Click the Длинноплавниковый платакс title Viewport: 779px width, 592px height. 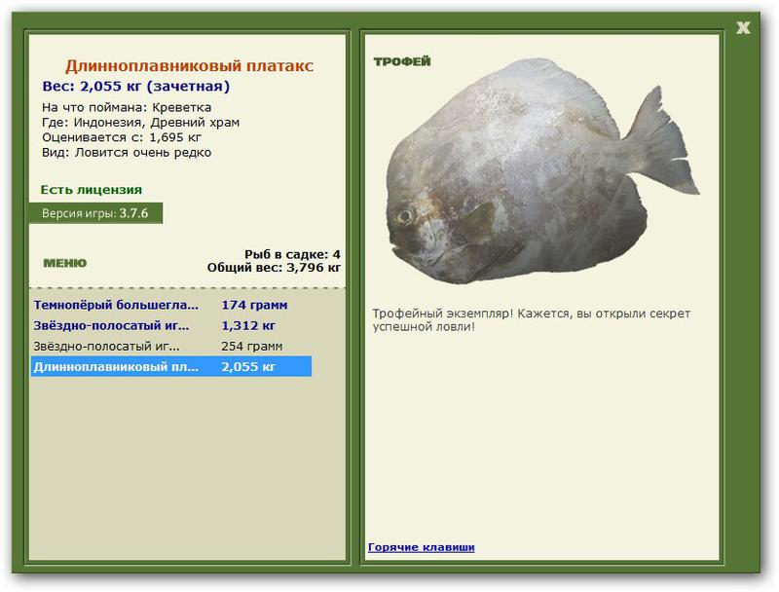190,65
